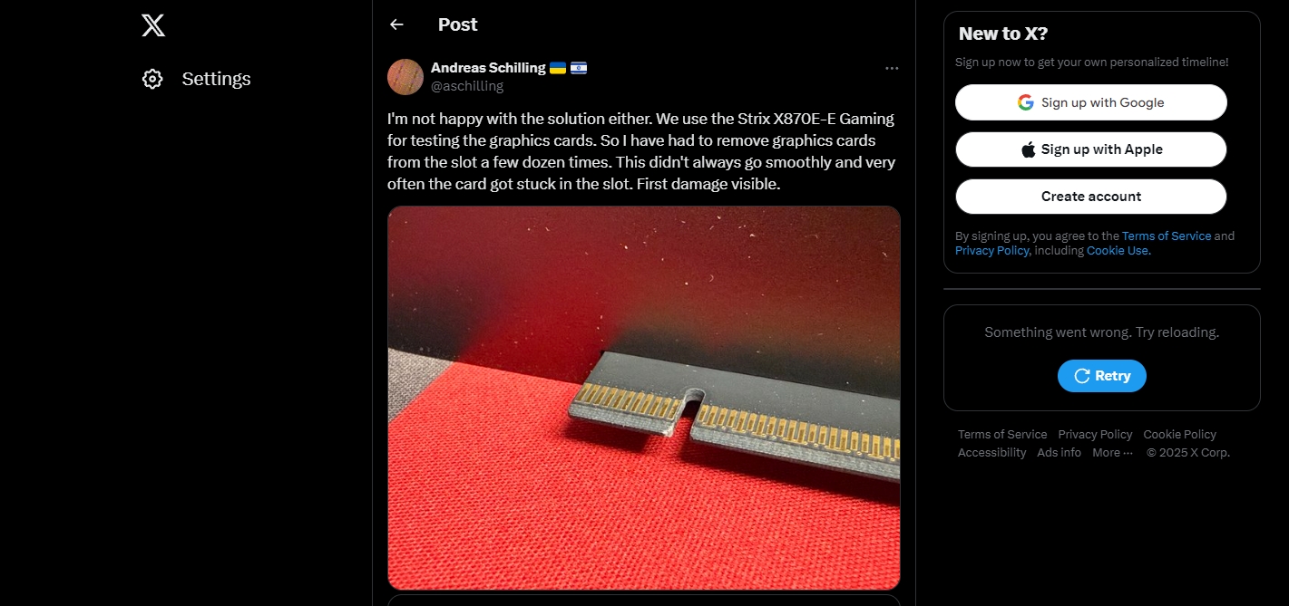Click the Settings gear icon
The width and height of the screenshot is (1289, 606).
tap(152, 79)
